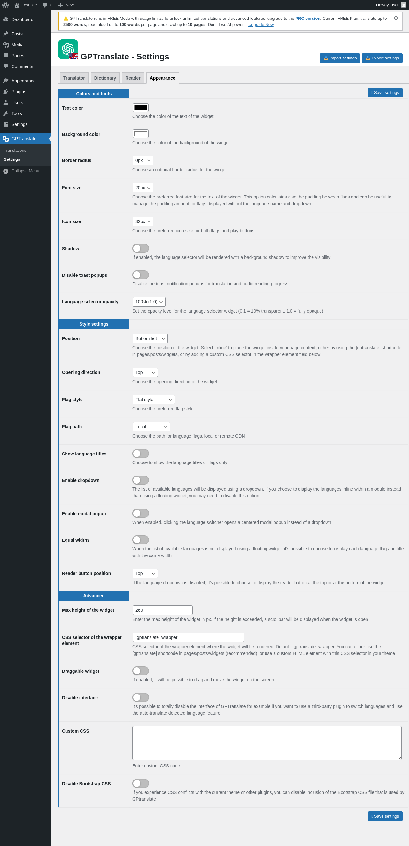Click the Posts pin icon
The image size is (409, 846).
(x=5, y=34)
